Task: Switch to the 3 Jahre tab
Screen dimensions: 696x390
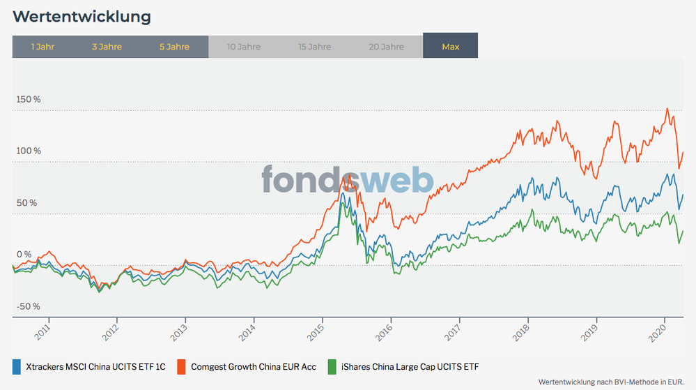Action: [x=107, y=47]
